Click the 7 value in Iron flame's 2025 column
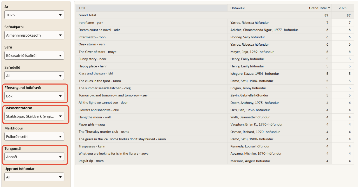The width and height of the screenshot is (358, 187). [349, 23]
